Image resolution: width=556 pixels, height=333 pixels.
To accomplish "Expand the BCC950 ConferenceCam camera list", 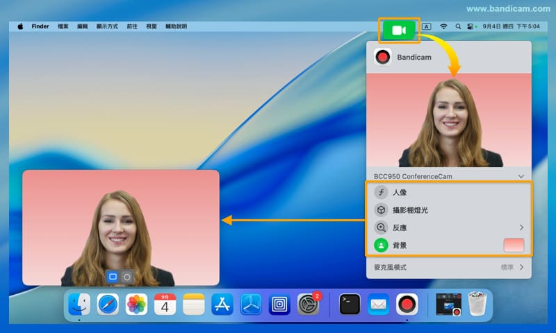I will click(x=521, y=176).
